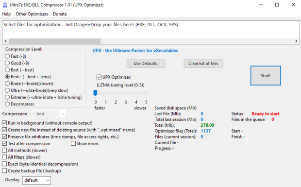The image size is (301, 187).
Task: Enable Create backup file (.backup) checkbox
Action: [32, 171]
